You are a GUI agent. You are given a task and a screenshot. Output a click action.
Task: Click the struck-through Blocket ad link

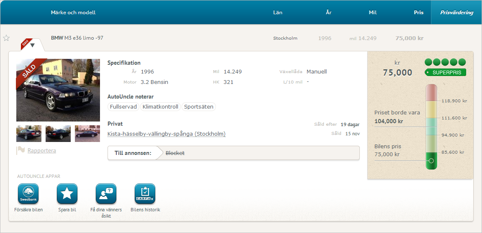coord(175,153)
